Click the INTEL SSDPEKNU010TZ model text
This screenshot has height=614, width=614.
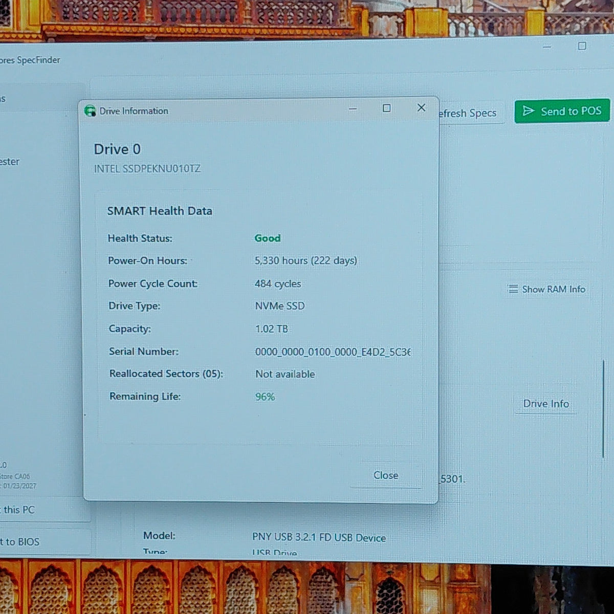147,168
